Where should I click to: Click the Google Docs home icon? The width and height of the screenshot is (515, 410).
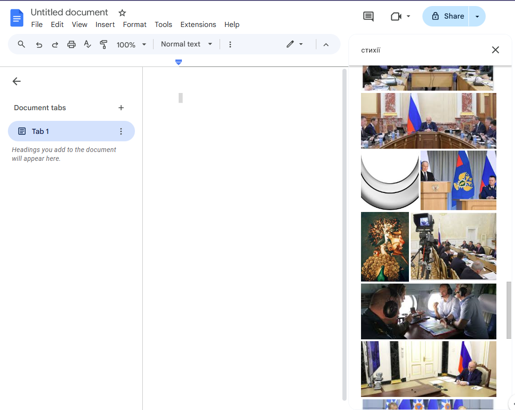pos(17,18)
